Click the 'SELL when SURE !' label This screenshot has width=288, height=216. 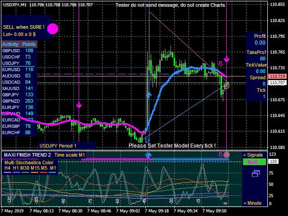(24, 27)
